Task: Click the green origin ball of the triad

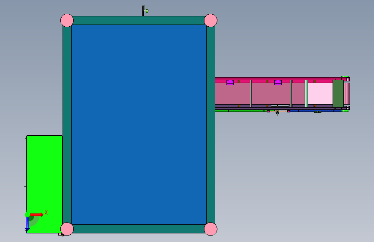Action: tap(27, 214)
